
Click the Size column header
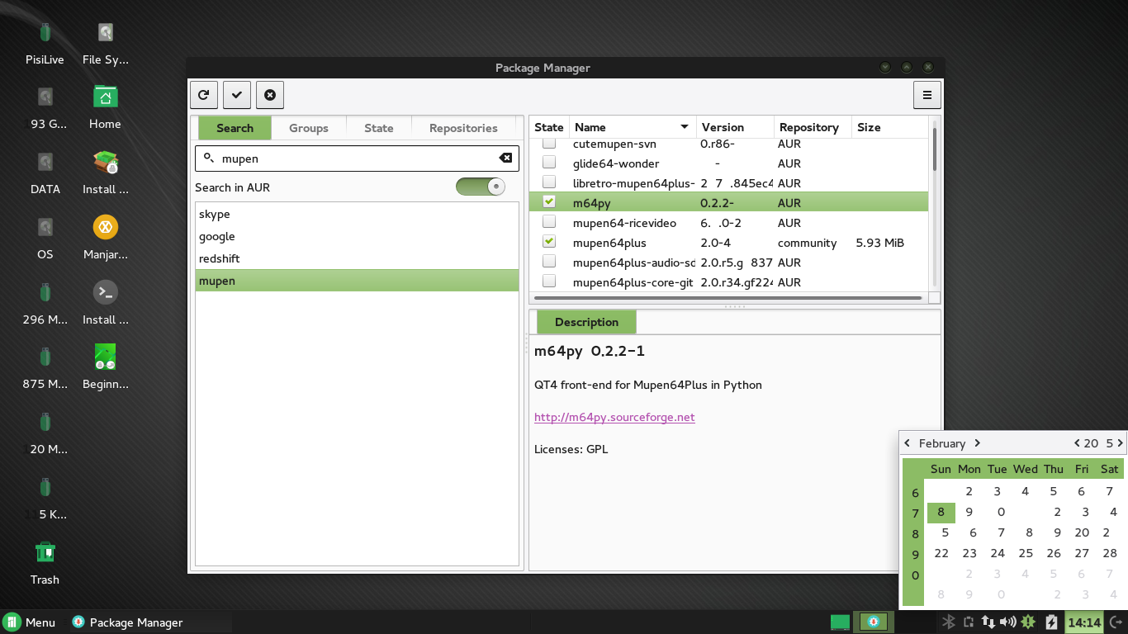click(889, 127)
